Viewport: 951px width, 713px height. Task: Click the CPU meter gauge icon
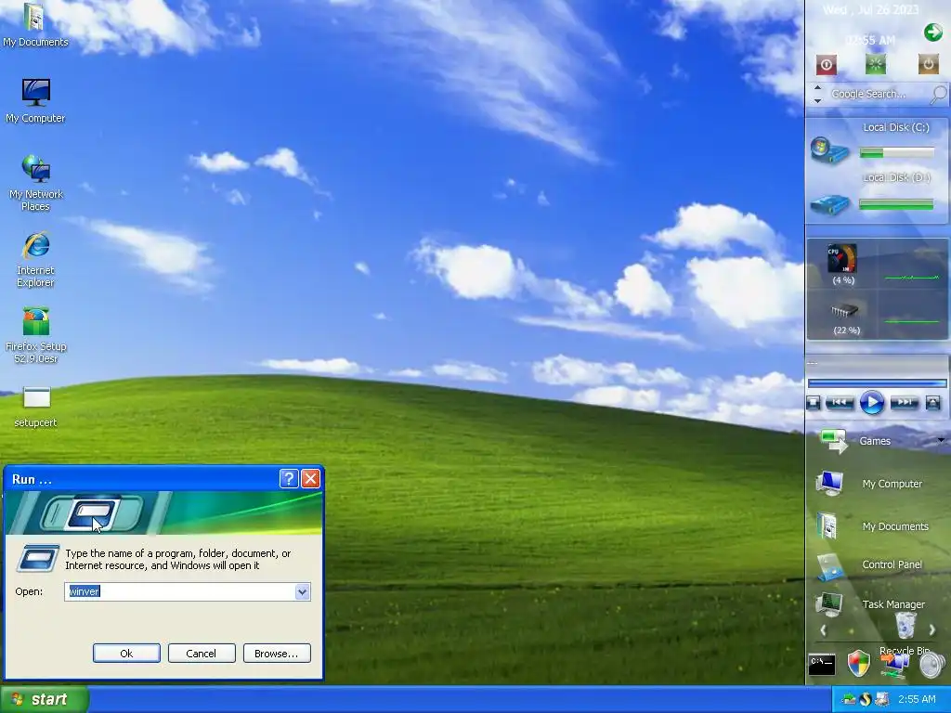click(842, 259)
